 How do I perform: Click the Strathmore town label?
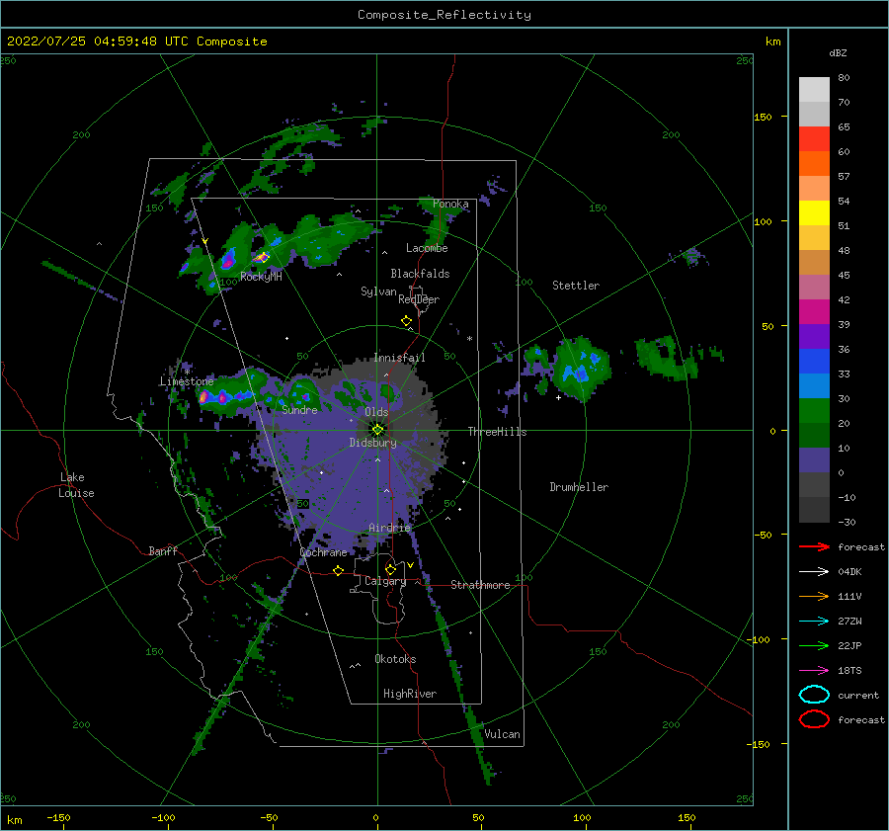pos(480,585)
